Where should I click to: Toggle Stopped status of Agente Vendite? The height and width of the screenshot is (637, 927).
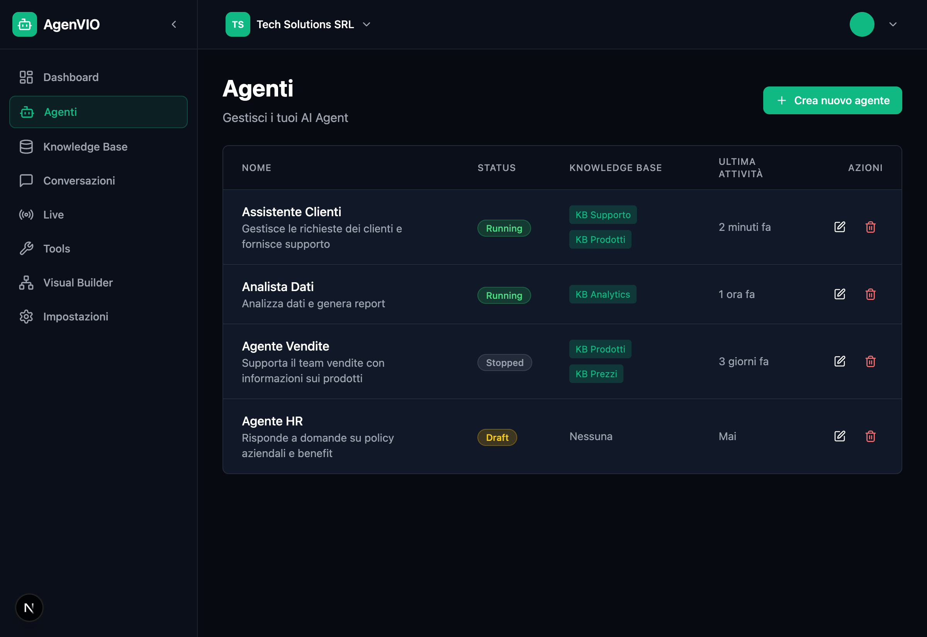504,363
